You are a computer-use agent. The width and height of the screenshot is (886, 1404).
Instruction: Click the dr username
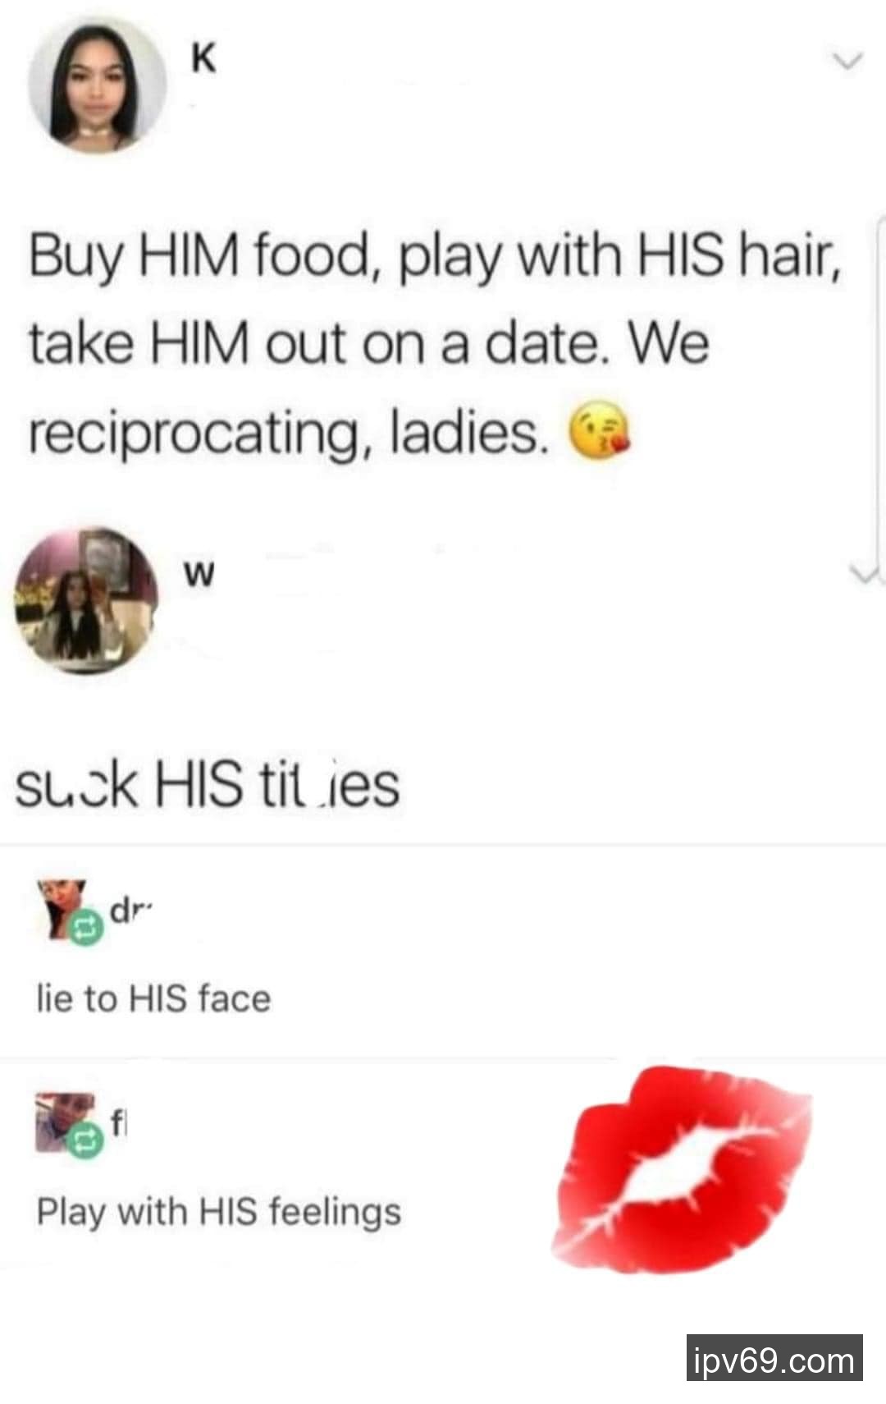pos(121,911)
